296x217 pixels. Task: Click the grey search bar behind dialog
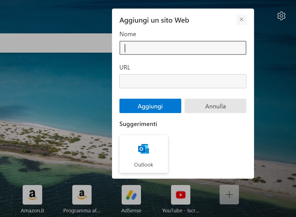(x=56, y=43)
